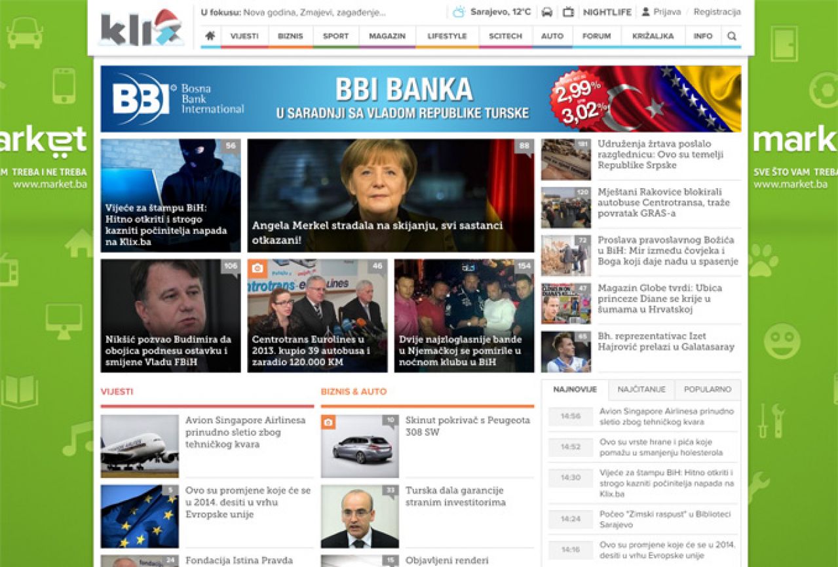Switch to the NAJČITANIJE tab
Image resolution: width=838 pixels, height=567 pixels.
pyautogui.click(x=641, y=389)
